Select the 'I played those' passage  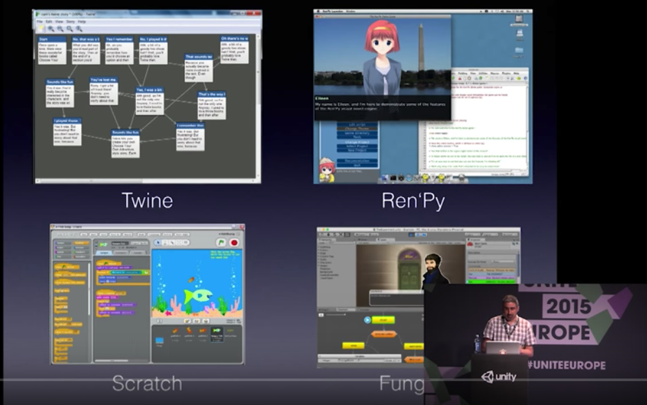point(67,132)
